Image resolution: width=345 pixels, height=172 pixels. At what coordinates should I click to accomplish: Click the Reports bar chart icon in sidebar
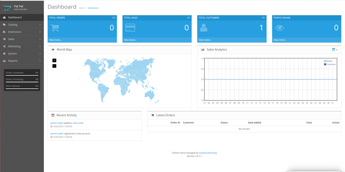point(4,61)
